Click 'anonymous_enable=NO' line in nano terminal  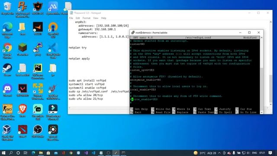(145, 80)
